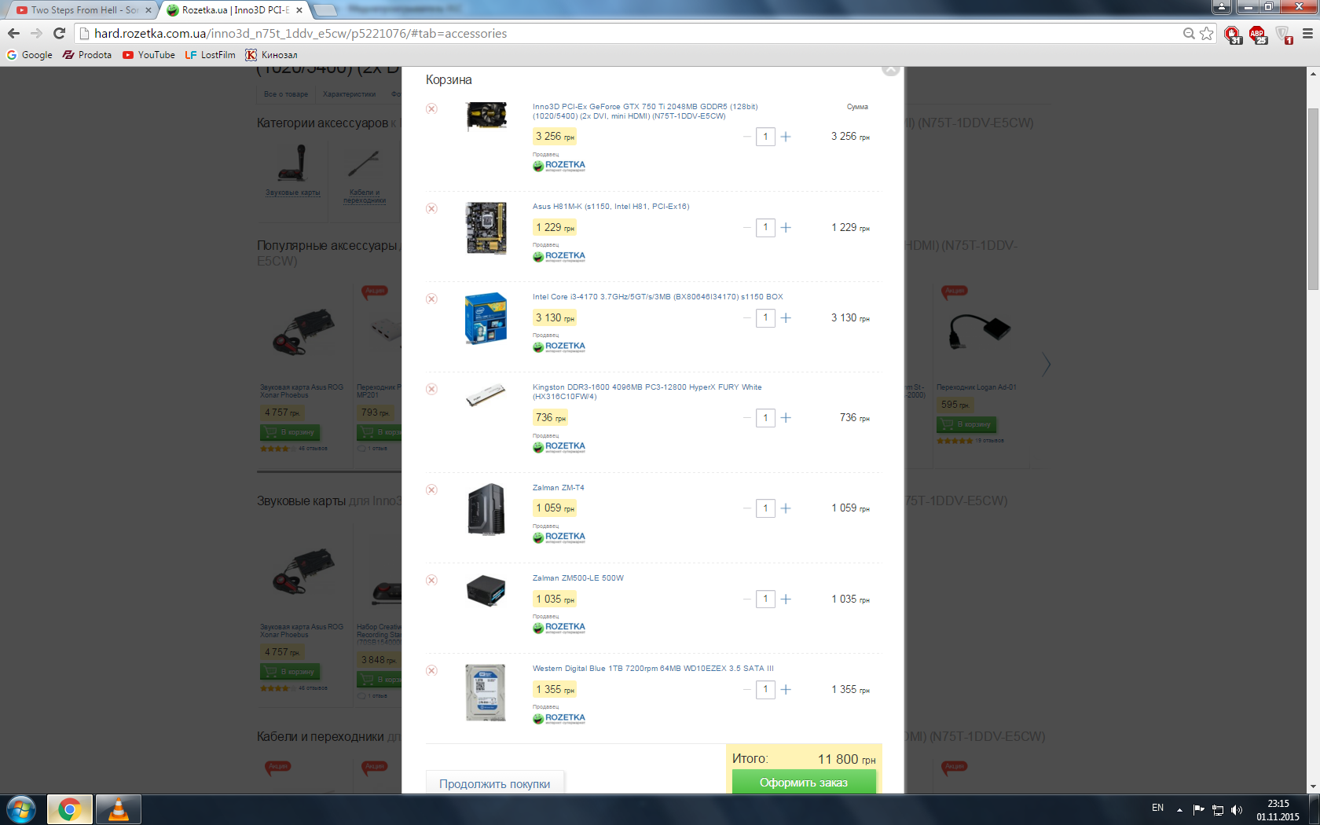Screen dimensions: 1320x825
Task: Increase quantity of Zalman ZM500-LE 500W
Action: [x=786, y=599]
